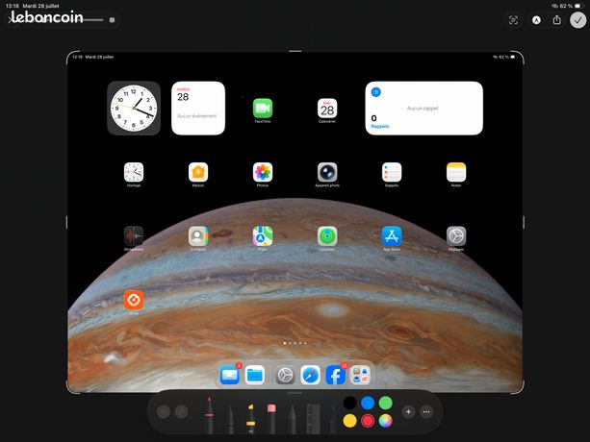Tap the Mail icon in the dock
This screenshot has height=442, width=590.
tap(229, 375)
